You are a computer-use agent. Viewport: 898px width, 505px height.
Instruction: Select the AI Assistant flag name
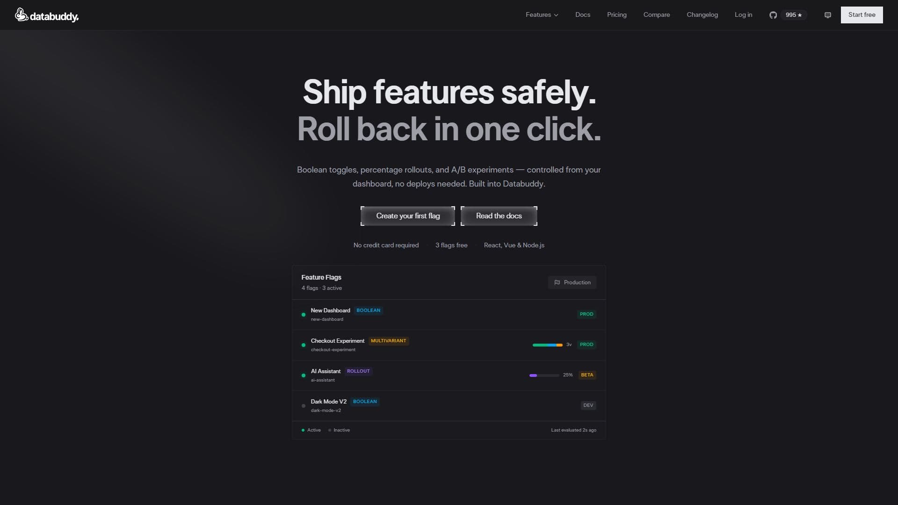coord(326,371)
